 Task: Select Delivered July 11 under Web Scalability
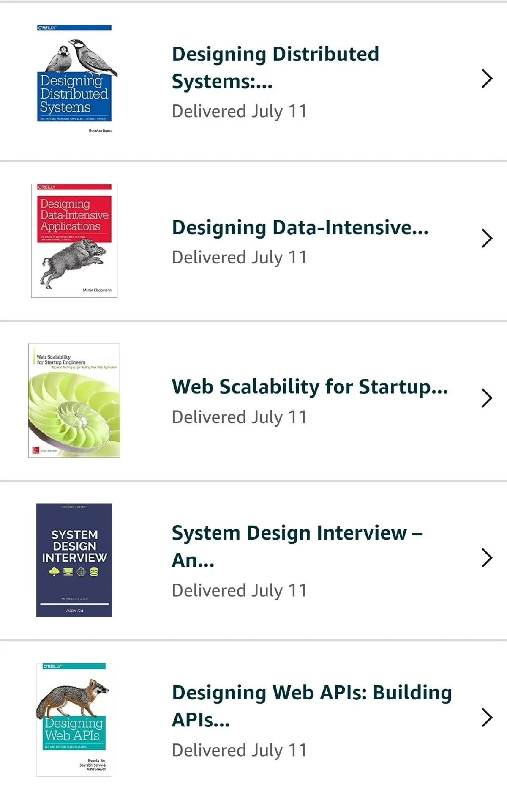click(239, 417)
